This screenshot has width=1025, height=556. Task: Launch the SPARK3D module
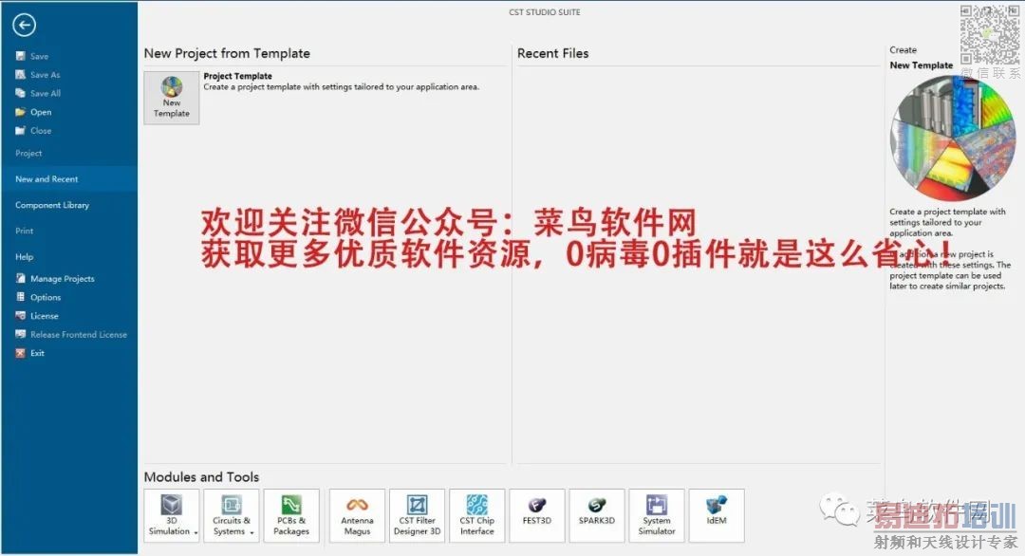pyautogui.click(x=597, y=515)
